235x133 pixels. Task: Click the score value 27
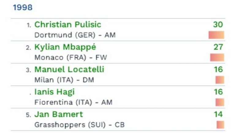[218, 47]
